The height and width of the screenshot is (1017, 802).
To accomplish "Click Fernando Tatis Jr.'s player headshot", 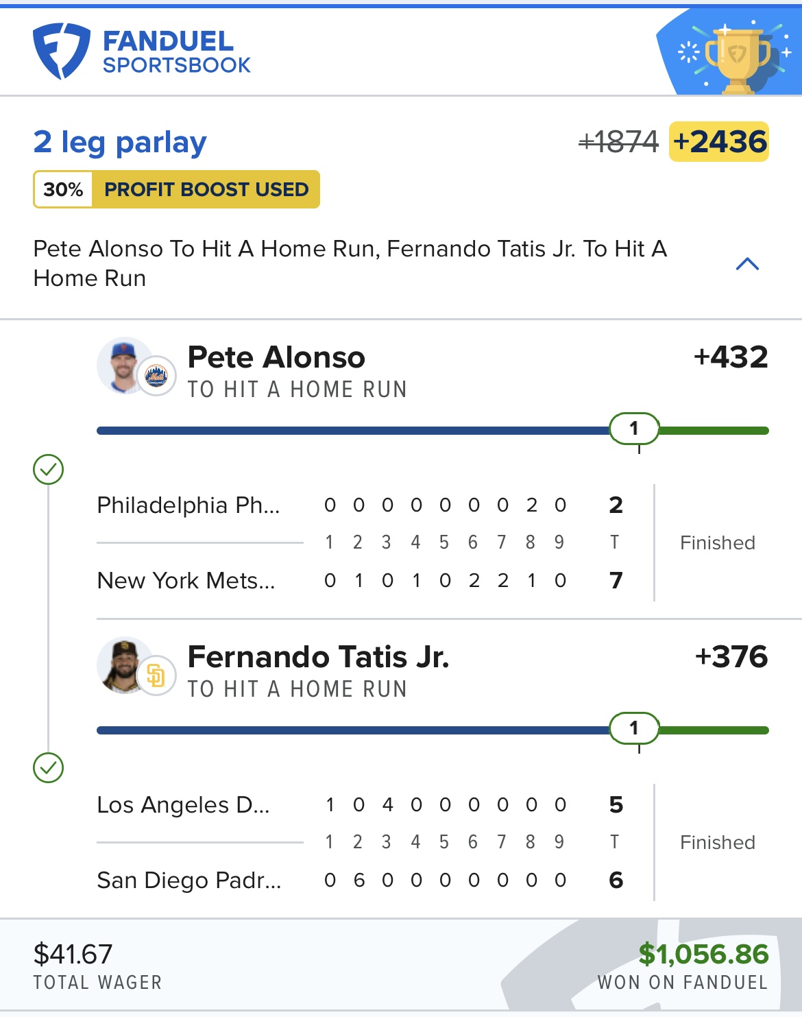I will point(123,665).
